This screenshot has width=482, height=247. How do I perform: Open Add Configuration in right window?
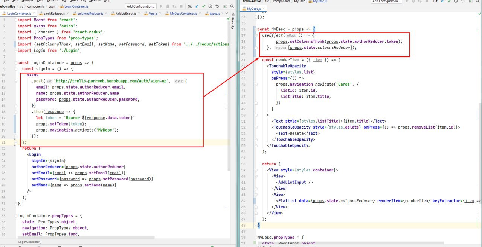(386, 1)
